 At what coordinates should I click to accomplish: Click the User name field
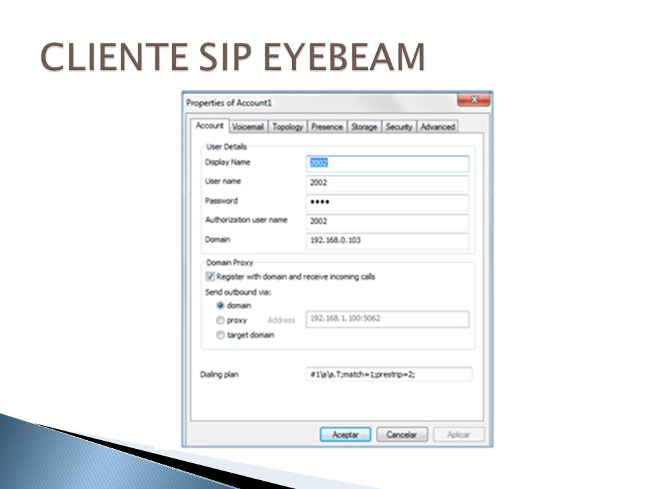coord(388,183)
